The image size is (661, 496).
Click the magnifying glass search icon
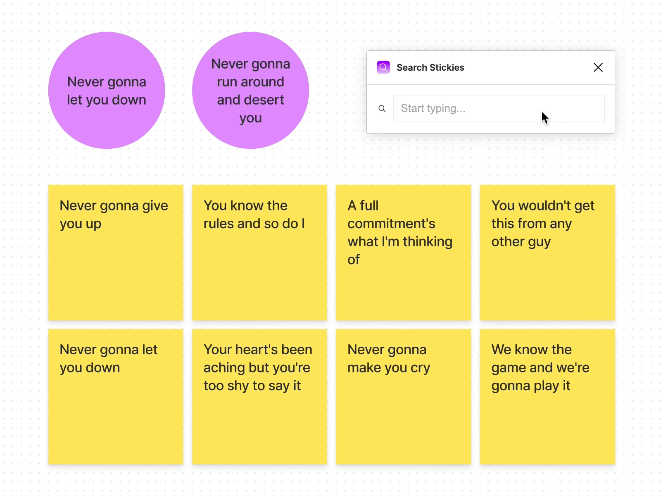(382, 109)
